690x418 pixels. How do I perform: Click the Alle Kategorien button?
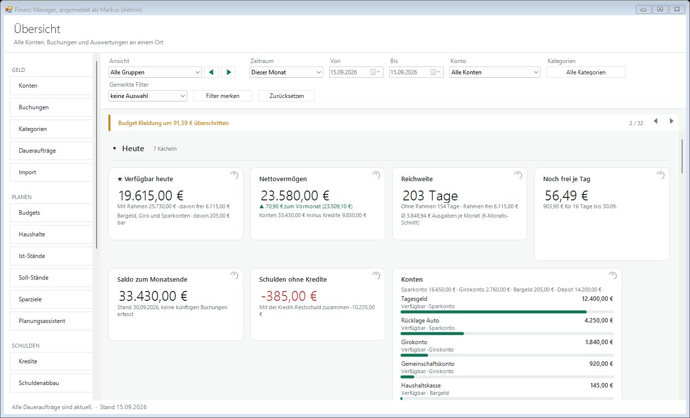[586, 72]
